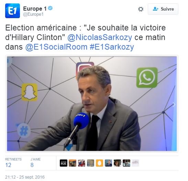Viewport: 188px width, 181px height.
Task: Open the tweet timestamp 21:12 - 25 sept. 2016
Action: click(25, 177)
